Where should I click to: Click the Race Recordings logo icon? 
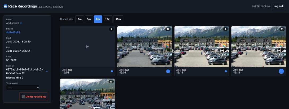coord(5,6)
